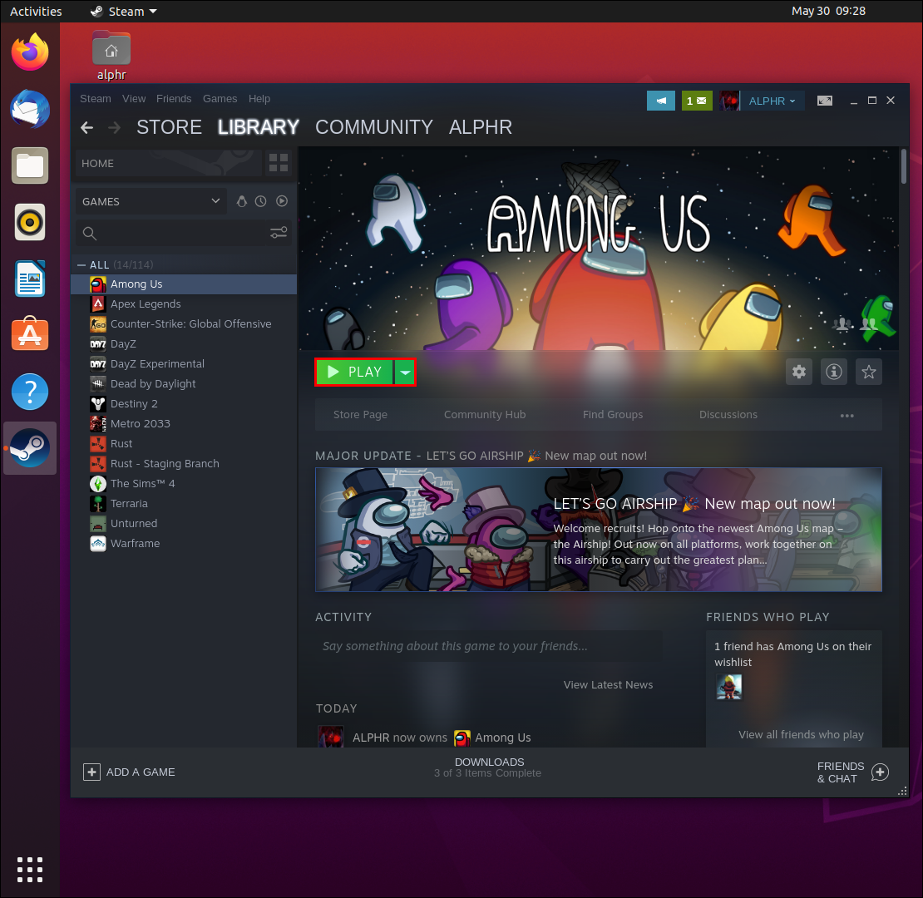The height and width of the screenshot is (898, 923).
Task: Switch library to grid collections view
Action: point(279,163)
